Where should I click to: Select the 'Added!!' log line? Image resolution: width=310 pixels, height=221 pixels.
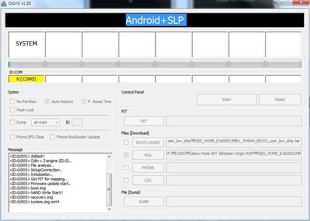tap(27, 156)
